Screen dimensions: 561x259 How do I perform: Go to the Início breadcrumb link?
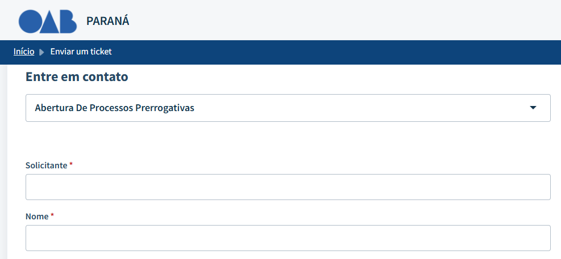24,52
